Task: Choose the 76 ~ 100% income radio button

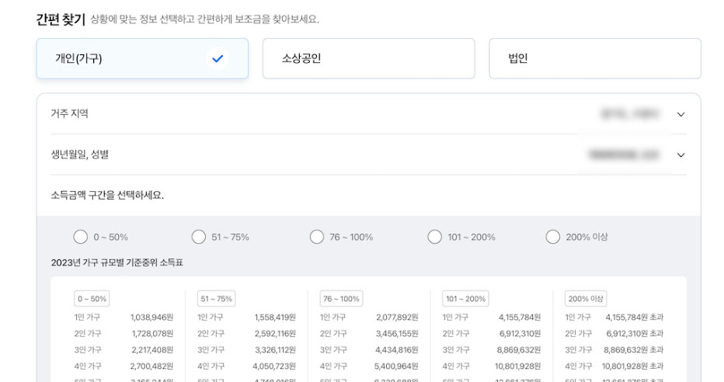Action: (x=317, y=237)
